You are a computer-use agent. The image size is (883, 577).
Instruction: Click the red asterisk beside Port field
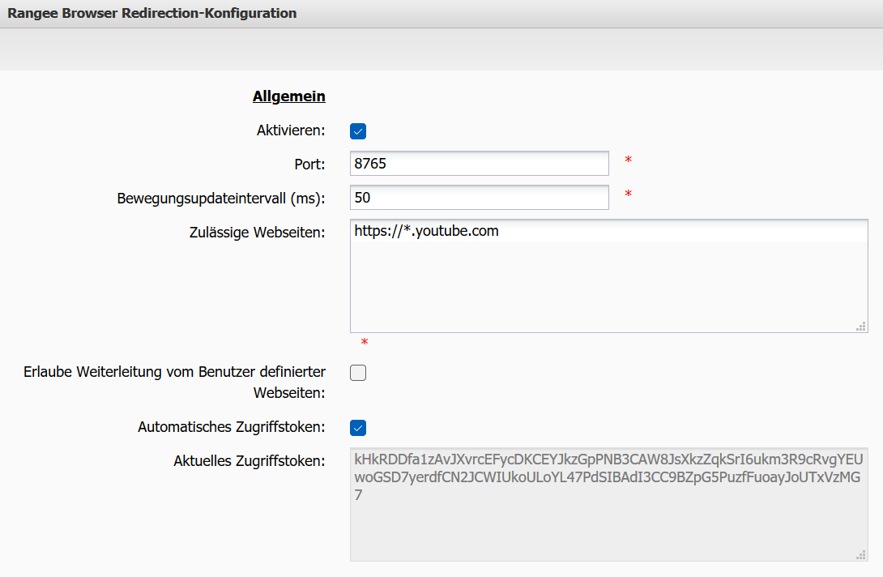click(628, 160)
